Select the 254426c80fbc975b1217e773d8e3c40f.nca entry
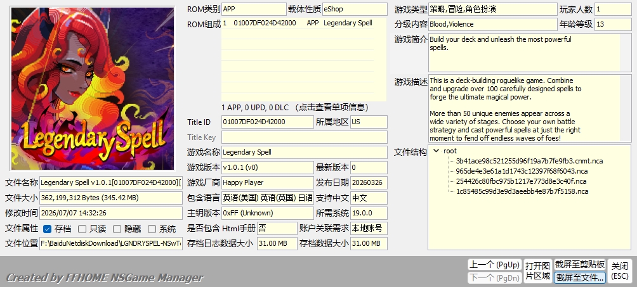The image size is (637, 287). [521, 181]
